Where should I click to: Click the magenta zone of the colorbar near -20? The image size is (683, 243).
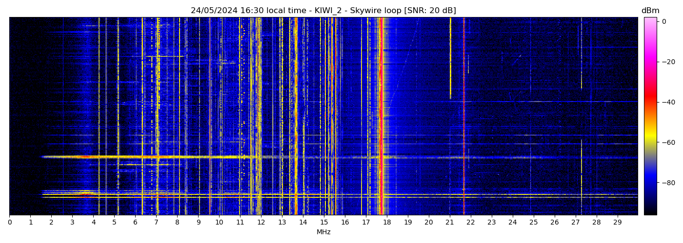650,62
